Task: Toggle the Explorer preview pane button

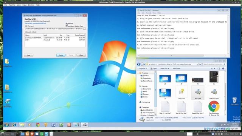Action: 219,68
